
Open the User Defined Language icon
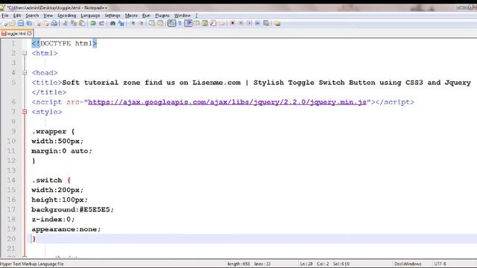(197, 23)
